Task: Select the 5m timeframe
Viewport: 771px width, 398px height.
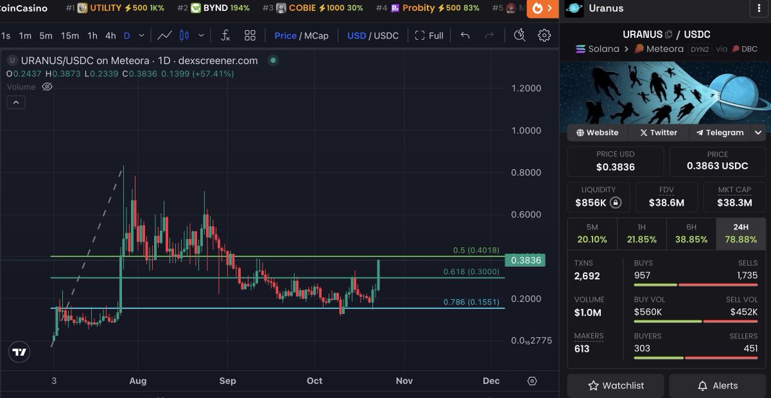Action: click(x=46, y=35)
